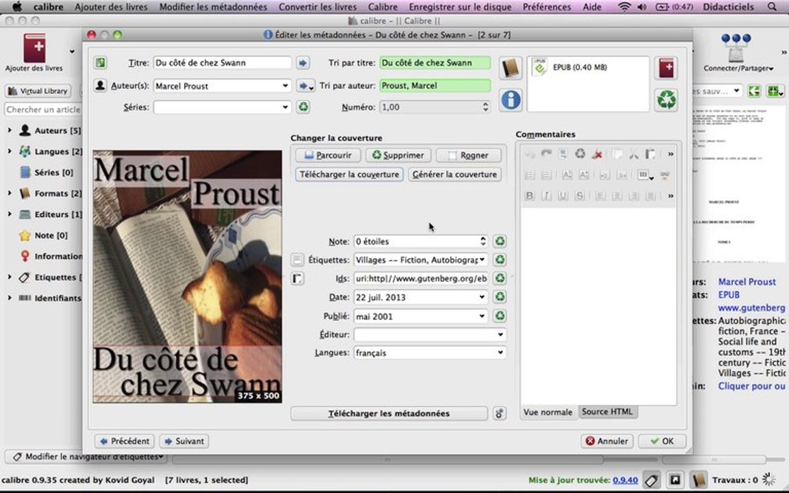Clear Ids with its green recycle icon

click(499, 278)
